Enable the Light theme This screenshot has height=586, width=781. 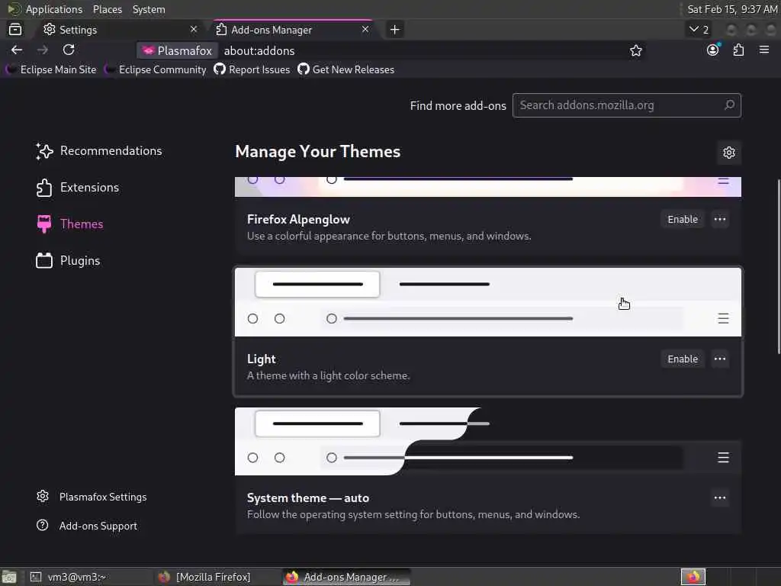point(683,359)
